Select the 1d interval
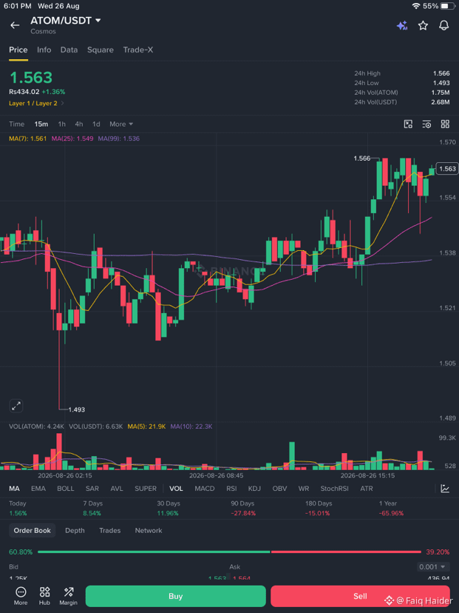This screenshot has width=459, height=613. point(96,124)
